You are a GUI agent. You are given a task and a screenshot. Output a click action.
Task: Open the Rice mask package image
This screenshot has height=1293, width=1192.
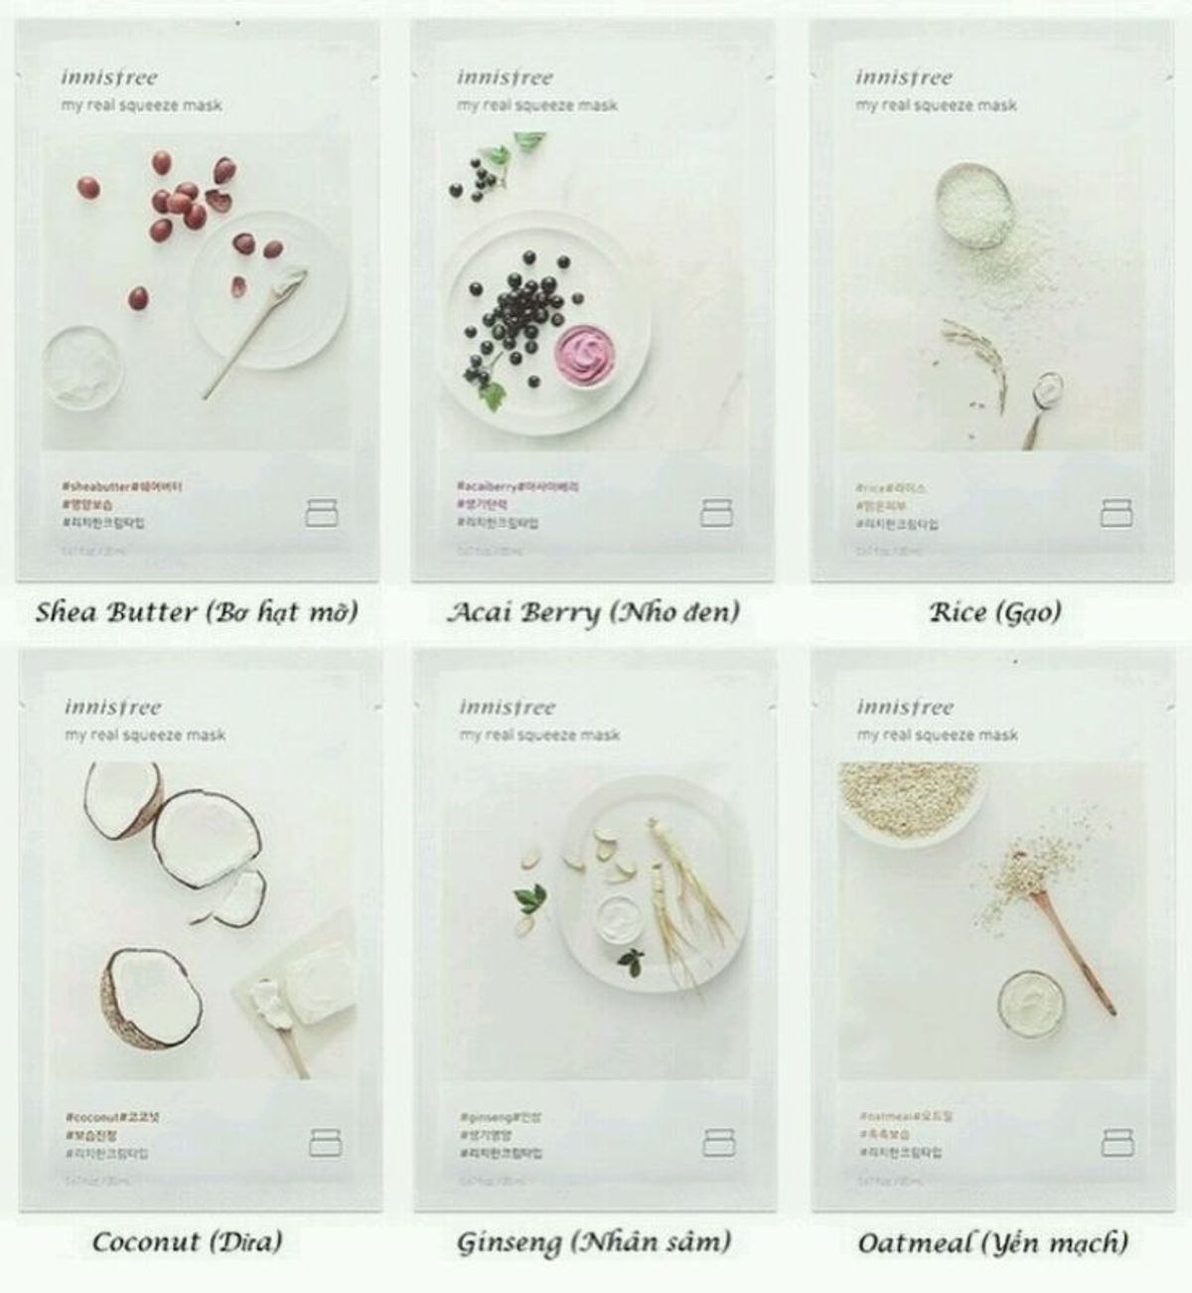(x=994, y=300)
